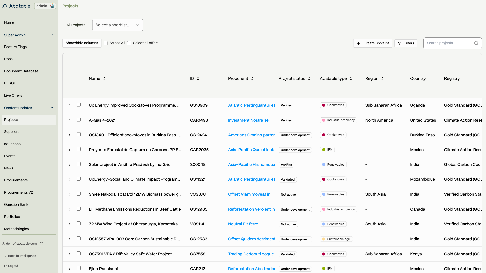The width and height of the screenshot is (486, 273).
Task: Click the Logout icon link
Action: 6,266
